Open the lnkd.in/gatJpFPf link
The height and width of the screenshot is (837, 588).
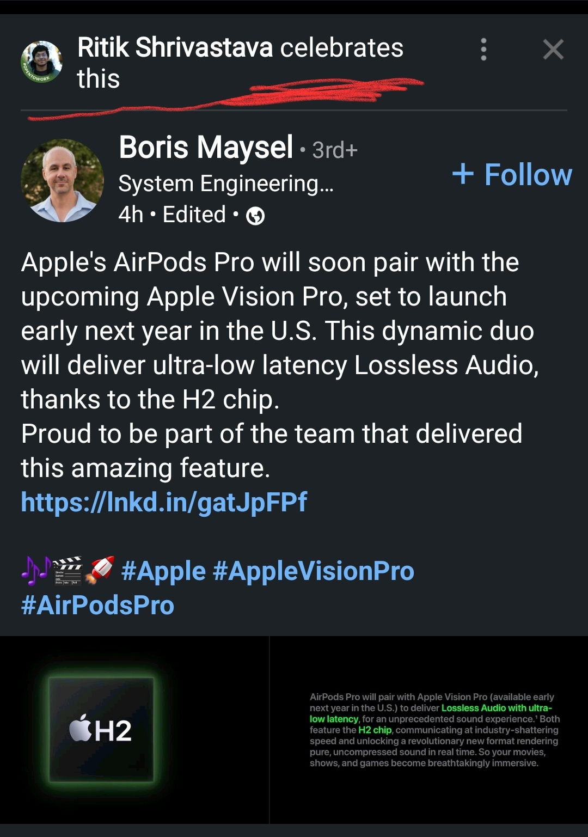[x=164, y=502]
